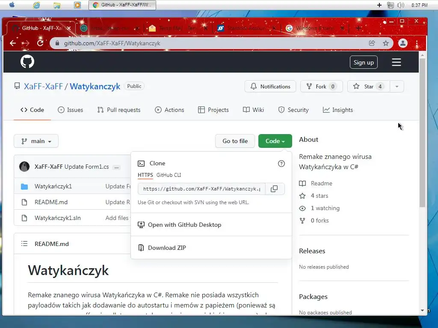Copy the clone URL to clipboard
Viewport: 438px width, 328px height.
(274, 189)
